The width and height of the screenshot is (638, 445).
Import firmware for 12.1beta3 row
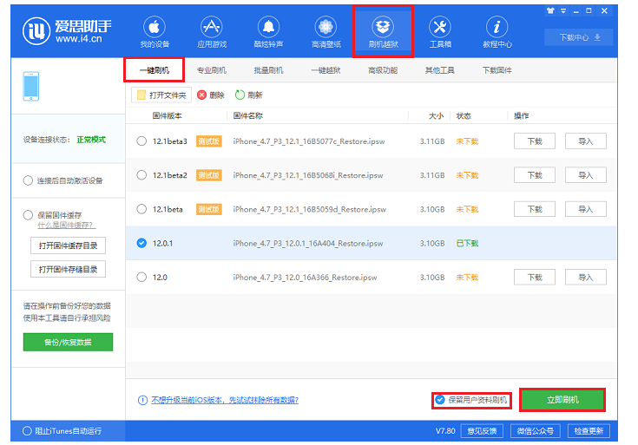click(586, 141)
